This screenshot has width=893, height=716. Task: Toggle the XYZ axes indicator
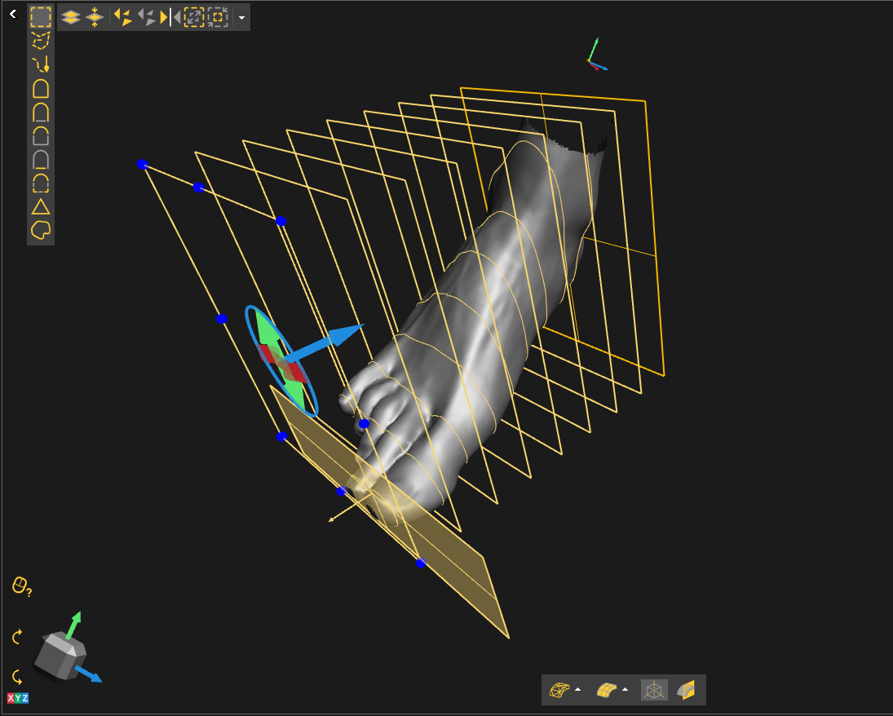point(17,698)
